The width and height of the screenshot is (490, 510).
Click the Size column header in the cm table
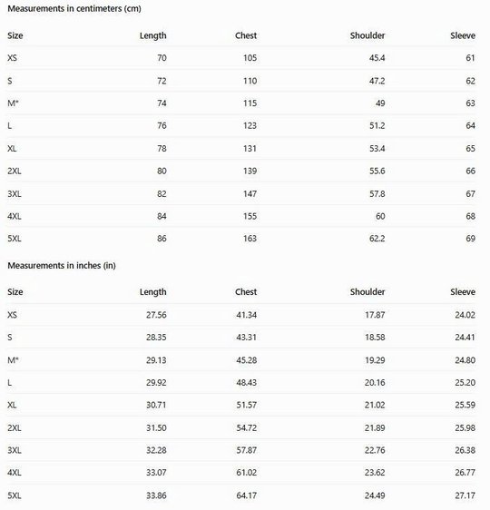[x=15, y=35]
